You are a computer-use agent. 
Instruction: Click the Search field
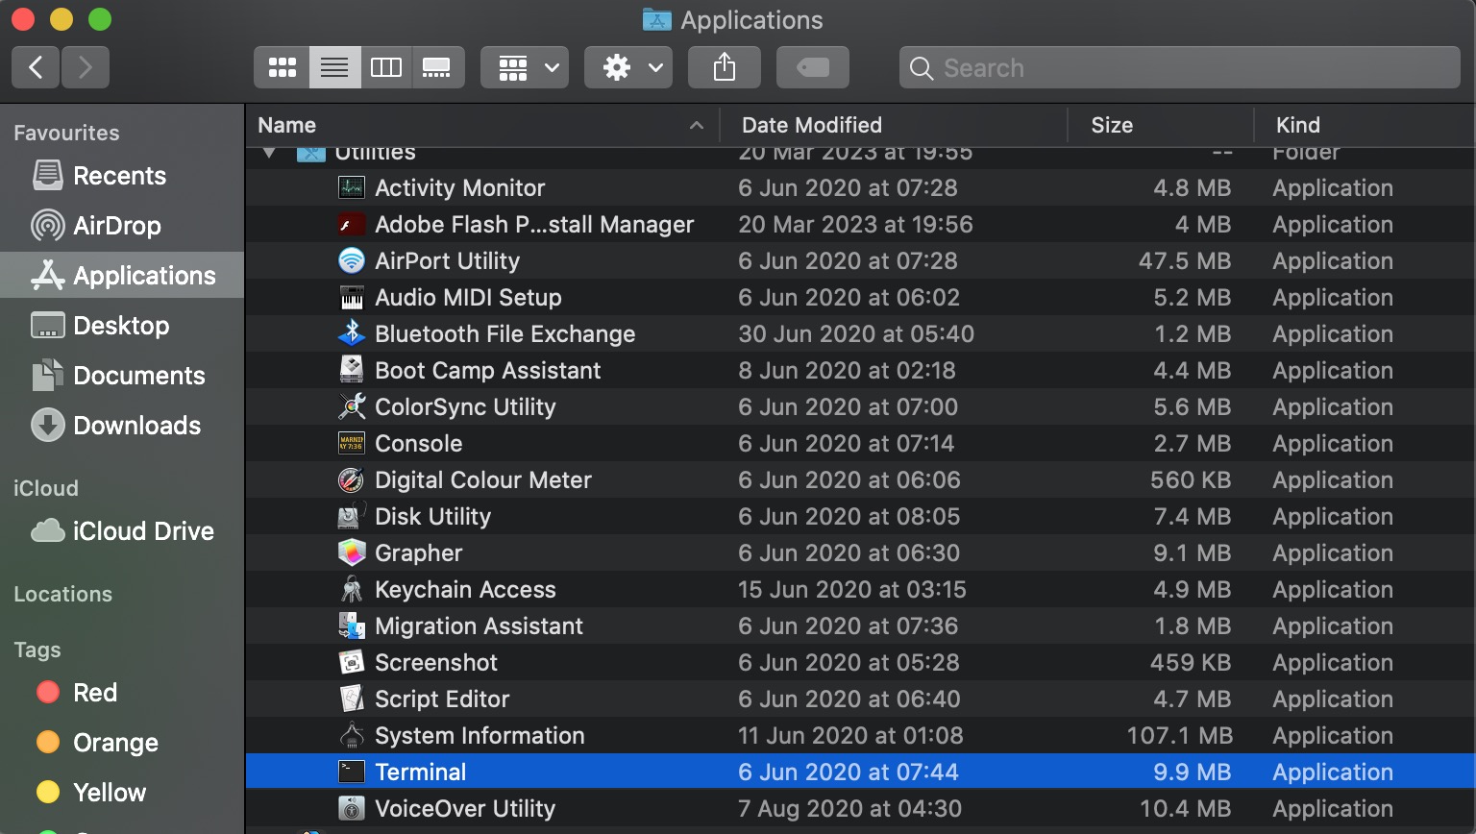1180,67
